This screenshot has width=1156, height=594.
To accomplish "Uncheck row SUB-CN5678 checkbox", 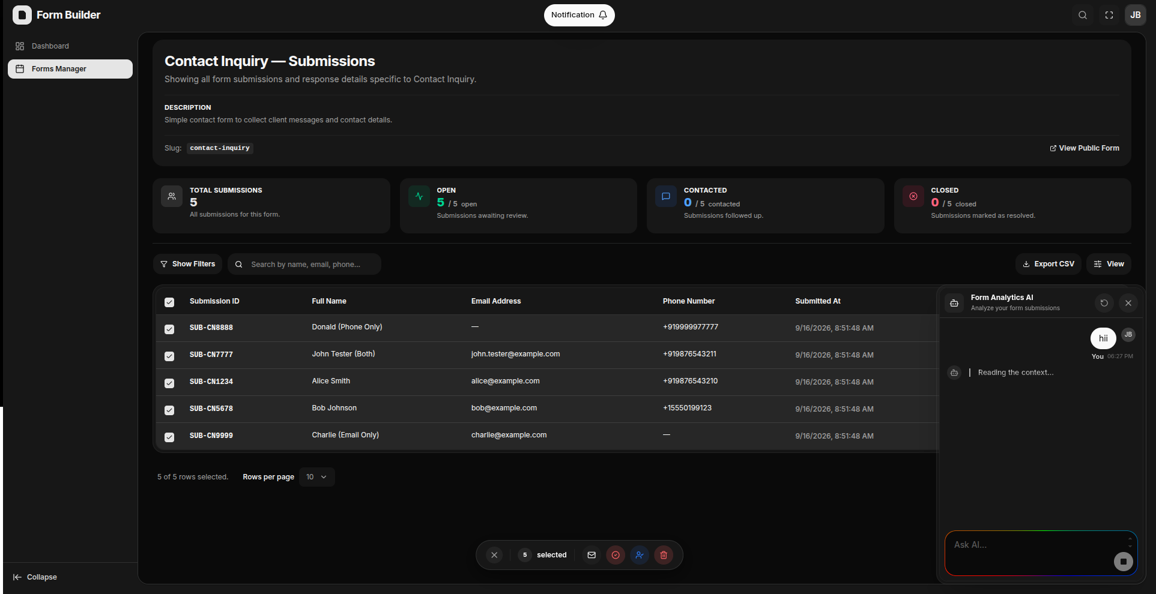I will click(x=169, y=410).
